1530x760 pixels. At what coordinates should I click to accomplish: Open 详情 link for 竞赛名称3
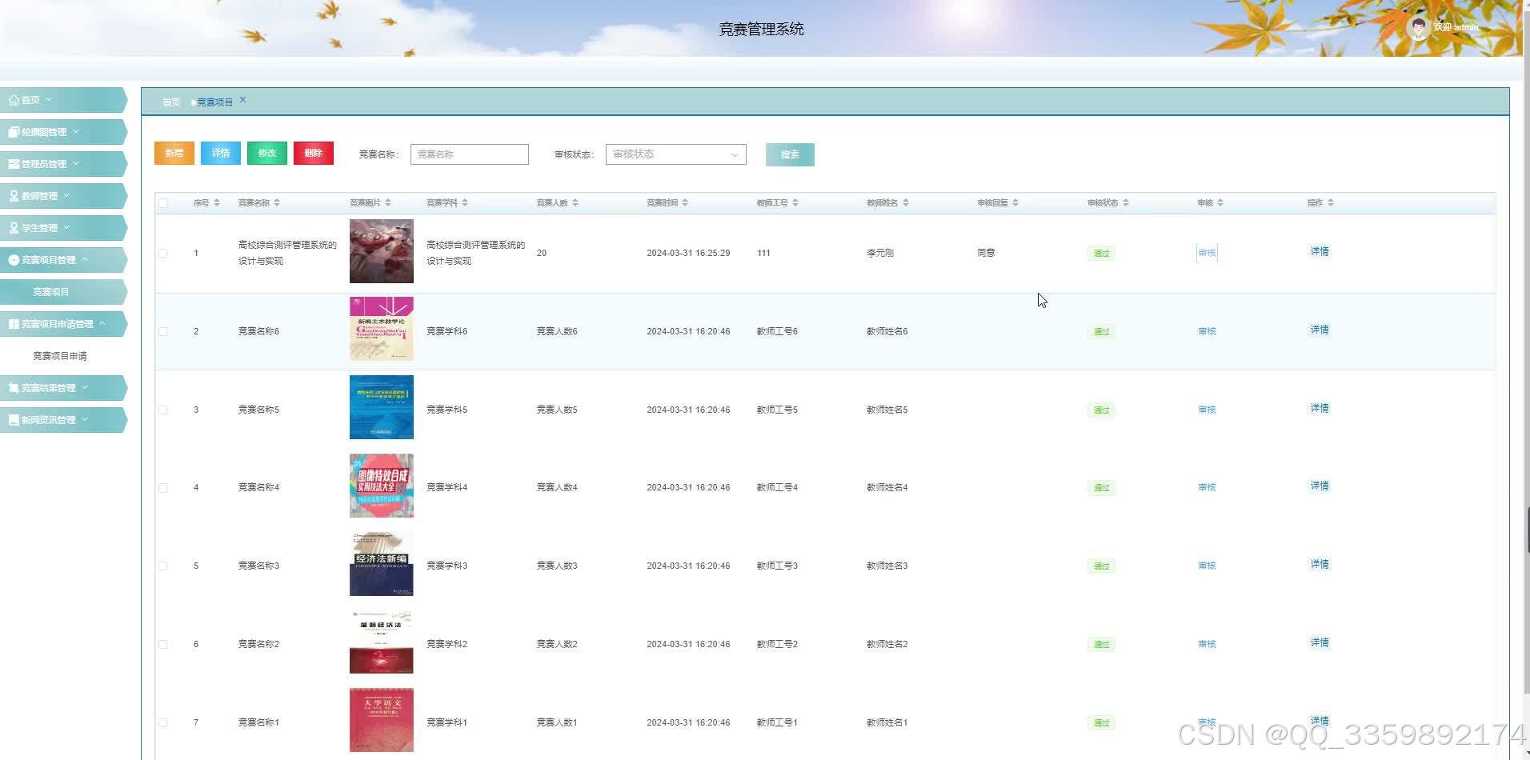point(1320,564)
